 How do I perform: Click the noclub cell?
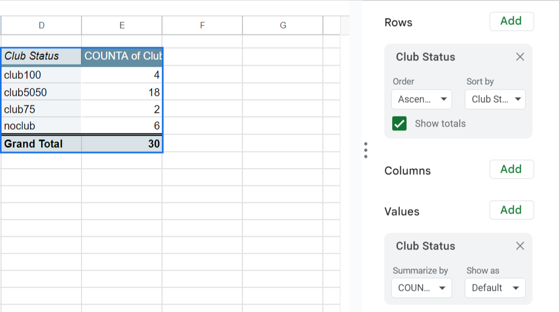41,126
